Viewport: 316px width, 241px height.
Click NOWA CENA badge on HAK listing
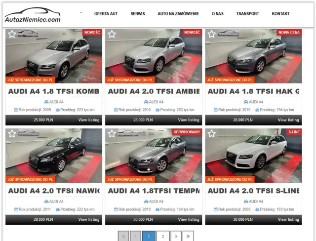coord(289,32)
